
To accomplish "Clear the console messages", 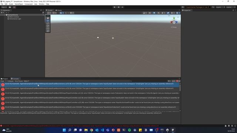I will pyautogui.click(x=2, y=81).
